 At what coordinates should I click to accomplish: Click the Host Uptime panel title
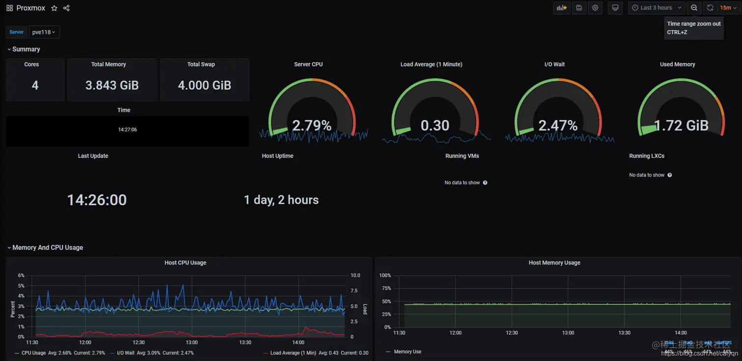click(x=278, y=156)
